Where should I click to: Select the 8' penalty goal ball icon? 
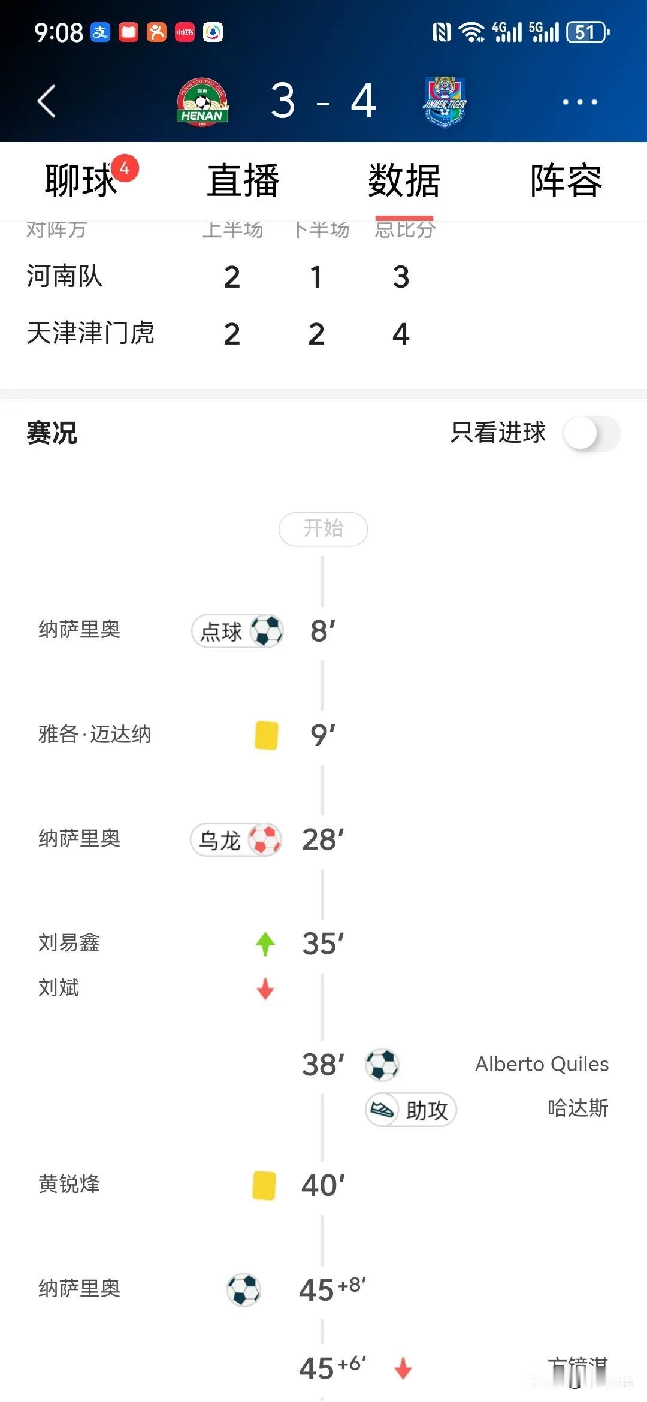pos(267,631)
